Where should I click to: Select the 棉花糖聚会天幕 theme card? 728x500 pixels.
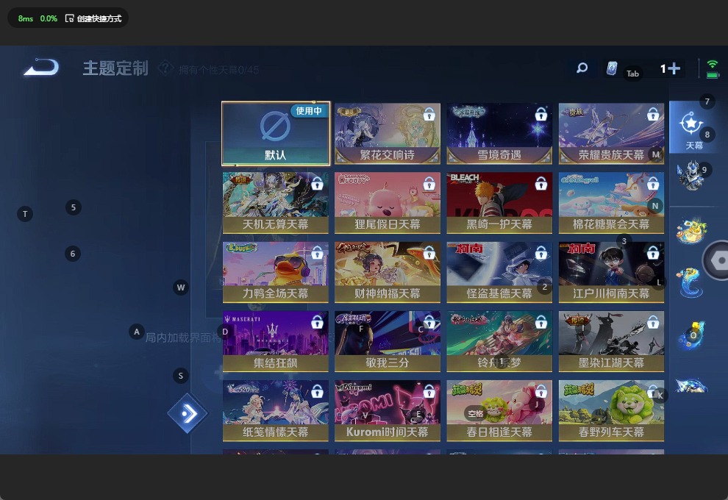coord(611,202)
